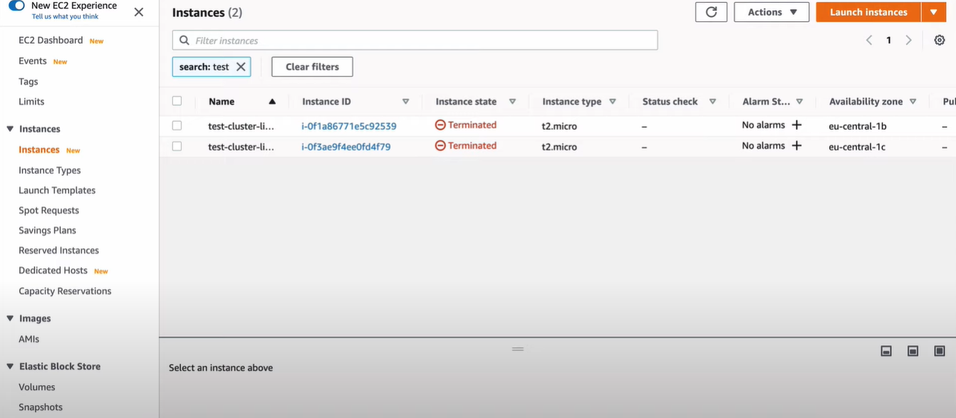Screen dimensions: 956x418
Task: Open Events in sidebar
Action: tap(33, 61)
